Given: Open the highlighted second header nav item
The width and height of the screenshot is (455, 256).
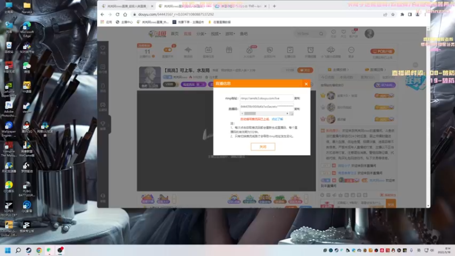Looking at the screenshot, I should [x=188, y=34].
